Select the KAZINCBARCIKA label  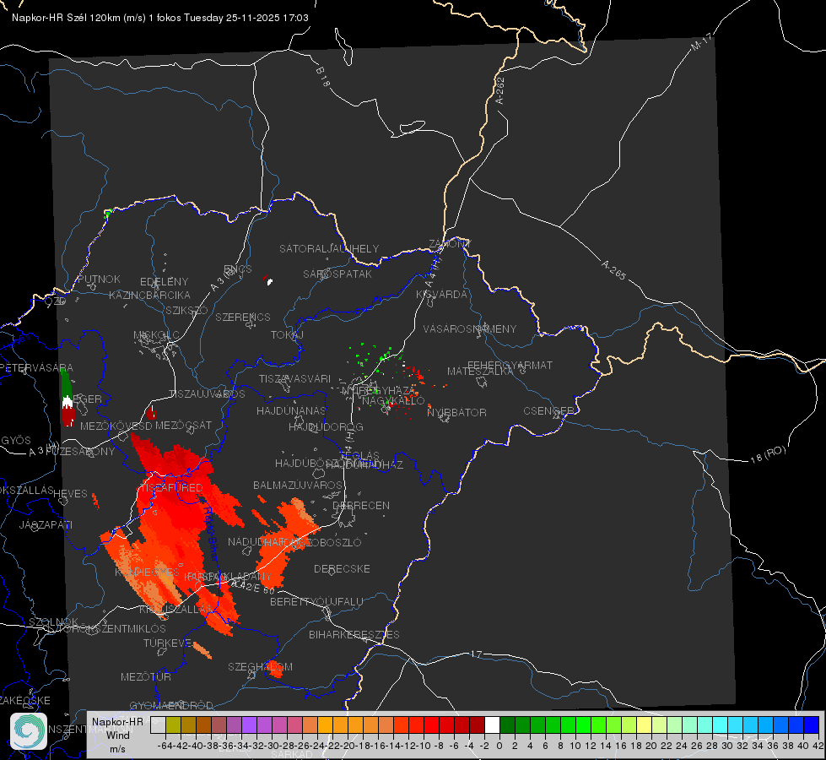[149, 295]
